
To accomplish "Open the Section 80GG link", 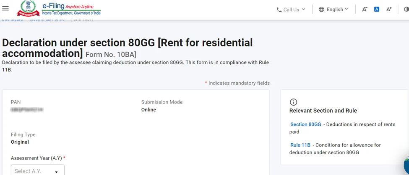I will click(306, 124).
